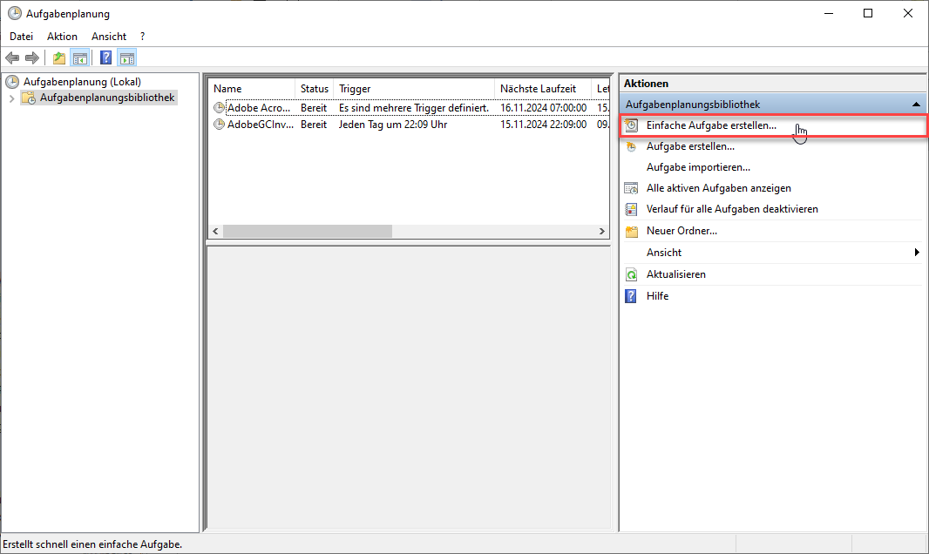Select the AdobeGCInv task row
The image size is (929, 554).
tap(258, 125)
